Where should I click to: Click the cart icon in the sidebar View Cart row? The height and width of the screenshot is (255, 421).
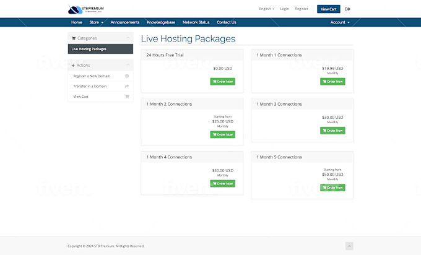click(127, 97)
